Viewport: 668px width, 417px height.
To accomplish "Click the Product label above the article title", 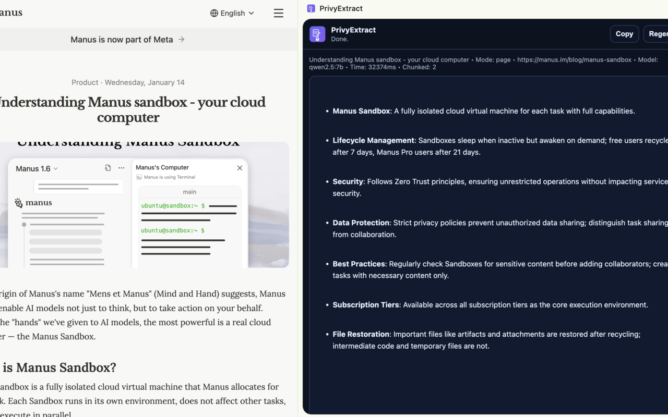I will click(85, 82).
